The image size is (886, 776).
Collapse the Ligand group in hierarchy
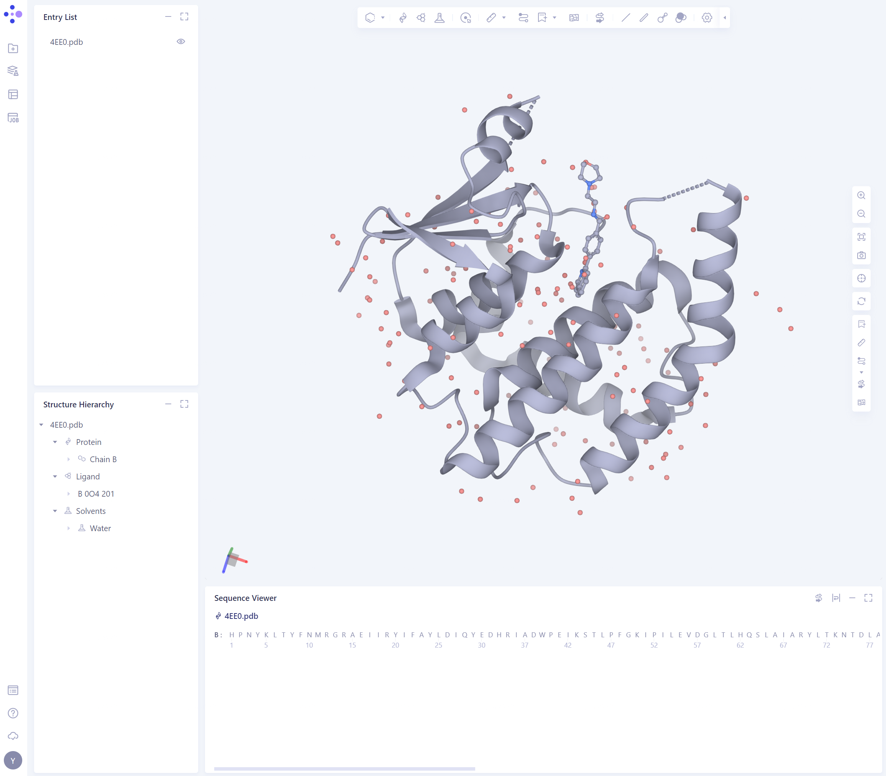(x=55, y=476)
